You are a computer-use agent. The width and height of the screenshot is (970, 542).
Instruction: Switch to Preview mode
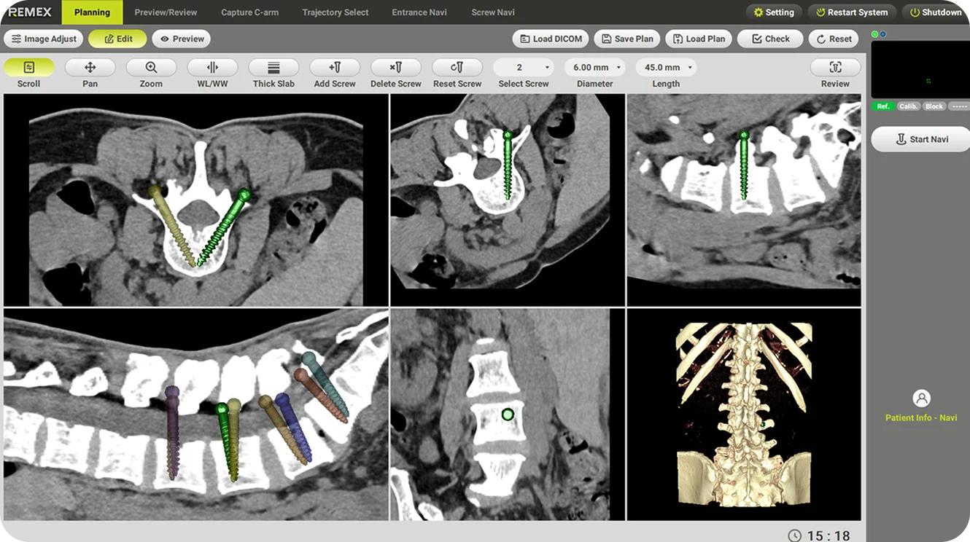click(182, 39)
